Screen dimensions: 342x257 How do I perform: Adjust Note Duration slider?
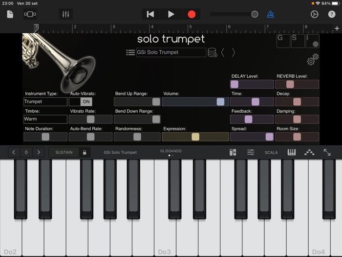point(45,137)
